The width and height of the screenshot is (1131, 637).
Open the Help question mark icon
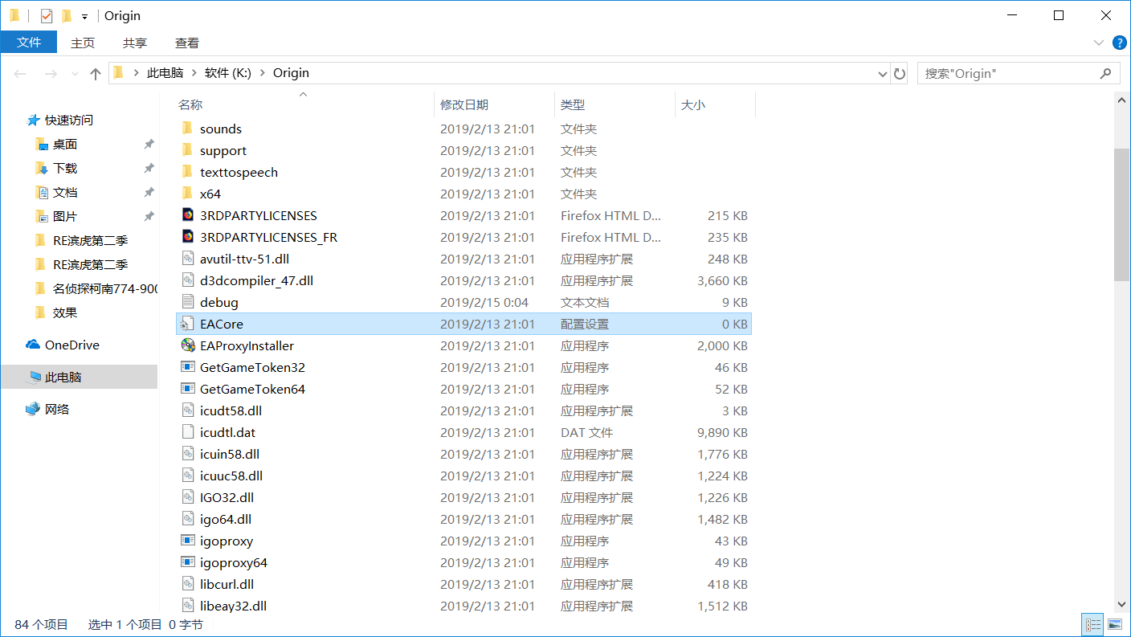point(1118,43)
